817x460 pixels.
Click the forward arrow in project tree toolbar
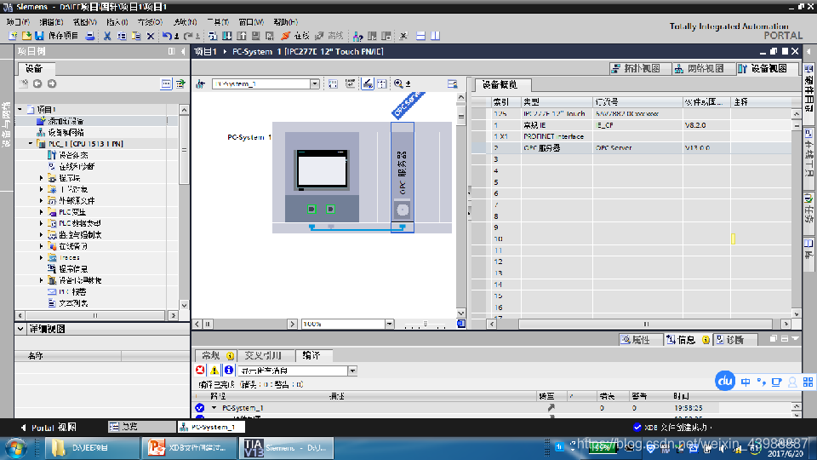(x=52, y=83)
